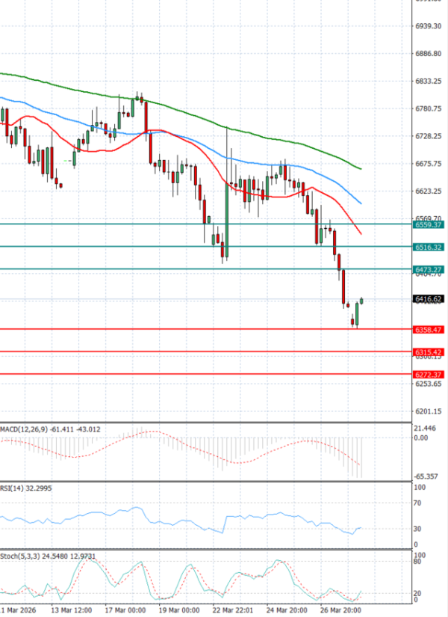This screenshot has height=617, width=448.
Task: Click the 24 Mar 20:00 time axis label
Action: pos(288,610)
